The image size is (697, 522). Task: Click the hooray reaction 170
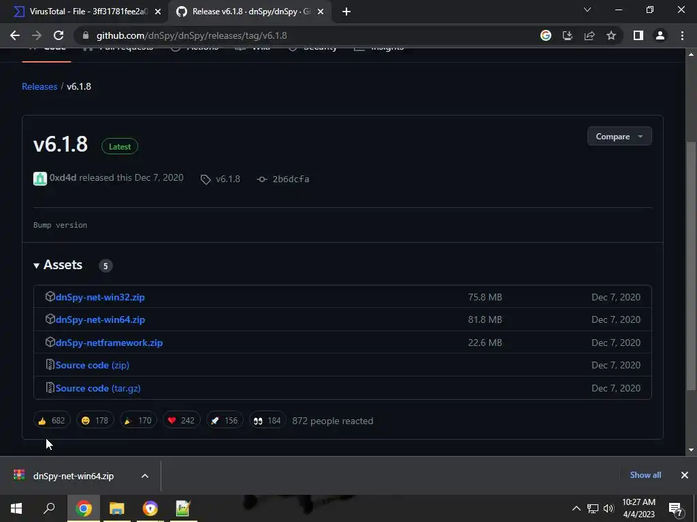coord(138,420)
